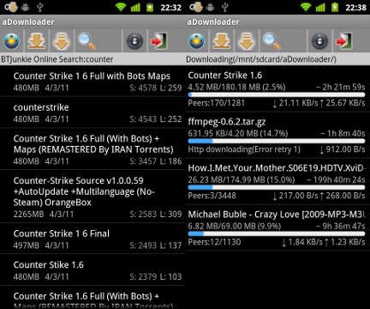The height and width of the screenshot is (309, 370).
Task: Tap '~ 2h 21m 59s' remaining time
Action: click(340, 87)
